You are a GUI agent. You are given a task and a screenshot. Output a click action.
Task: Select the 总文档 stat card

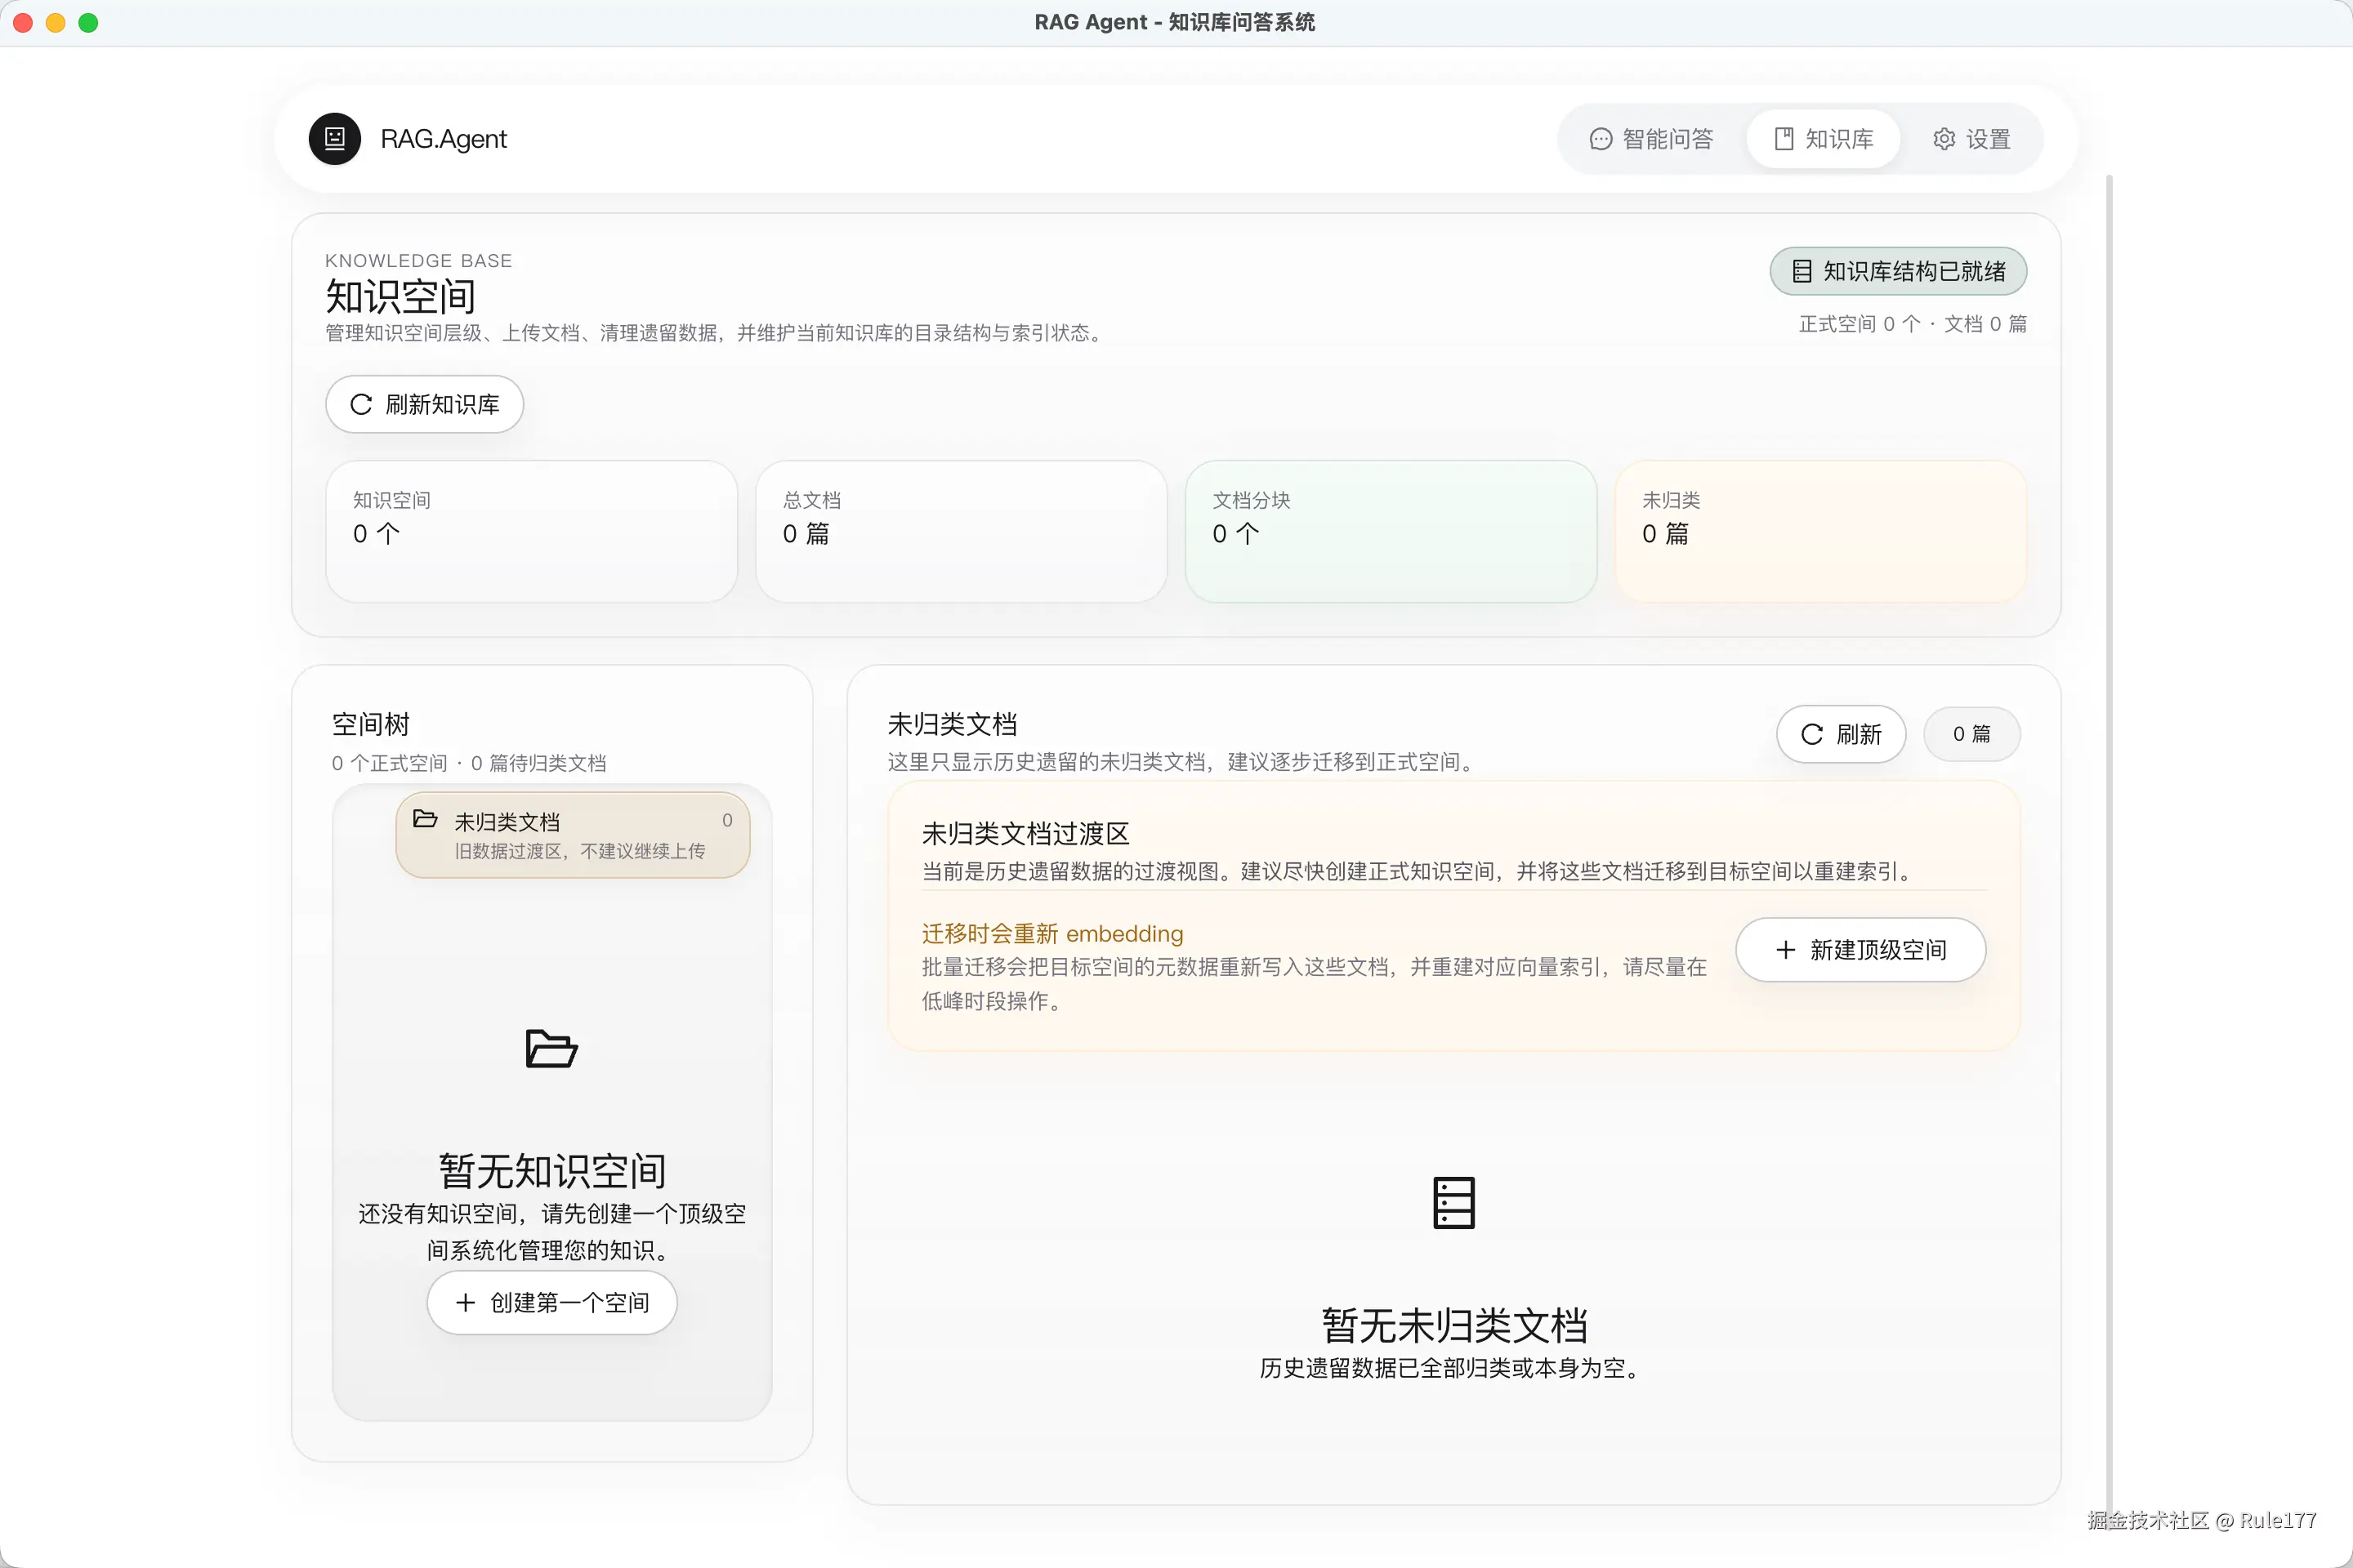[x=961, y=531]
